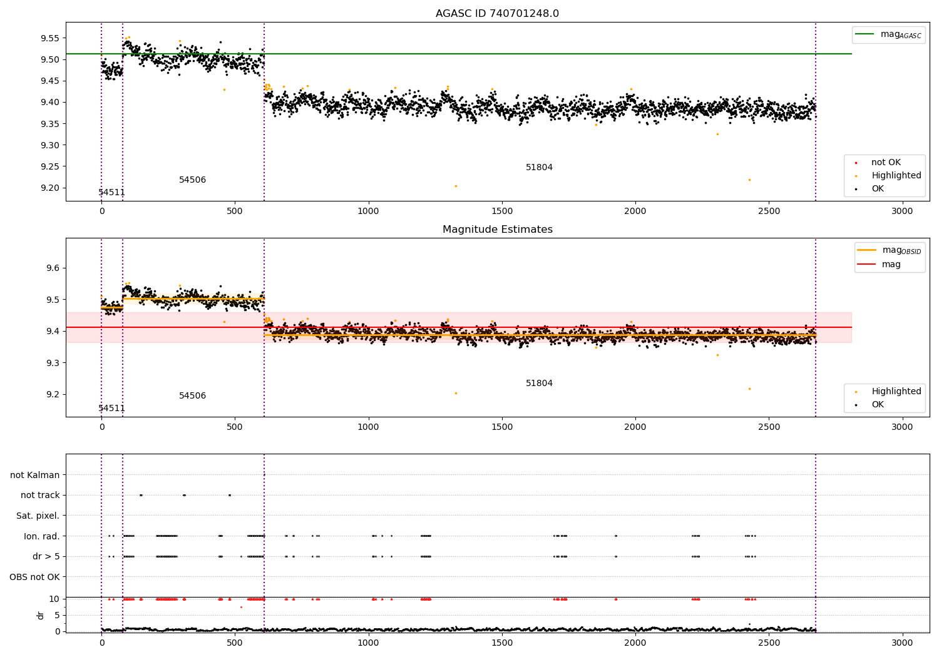Click OBSID label 54511 in Magnitude Estimates plot
939x657 pixels.
click(x=112, y=409)
